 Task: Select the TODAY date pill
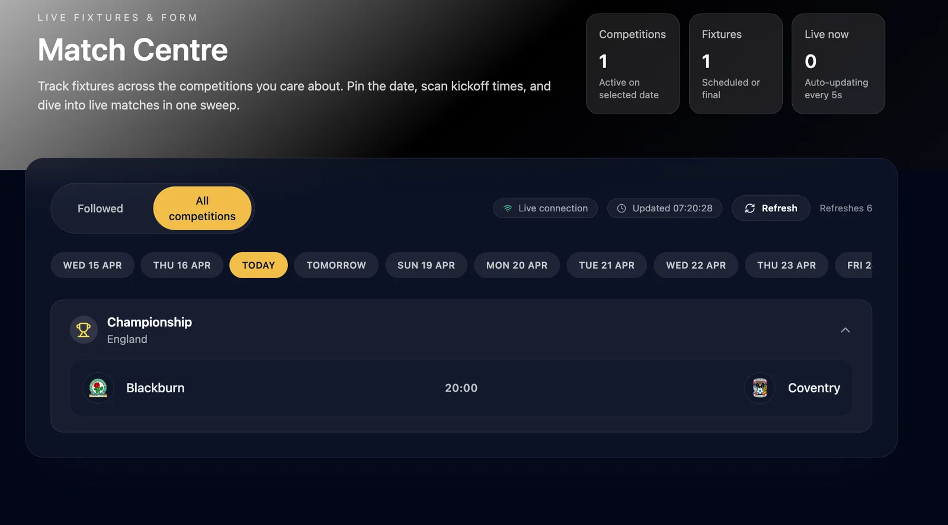(x=258, y=265)
